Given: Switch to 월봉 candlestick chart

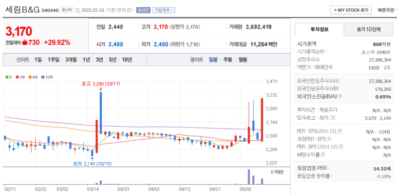Looking at the screenshot, I should coord(242,60).
